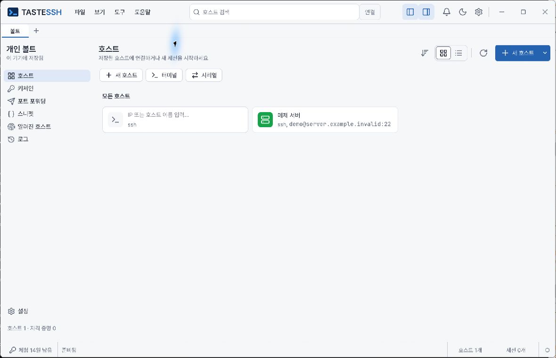Click the sort order icon

coord(425,53)
